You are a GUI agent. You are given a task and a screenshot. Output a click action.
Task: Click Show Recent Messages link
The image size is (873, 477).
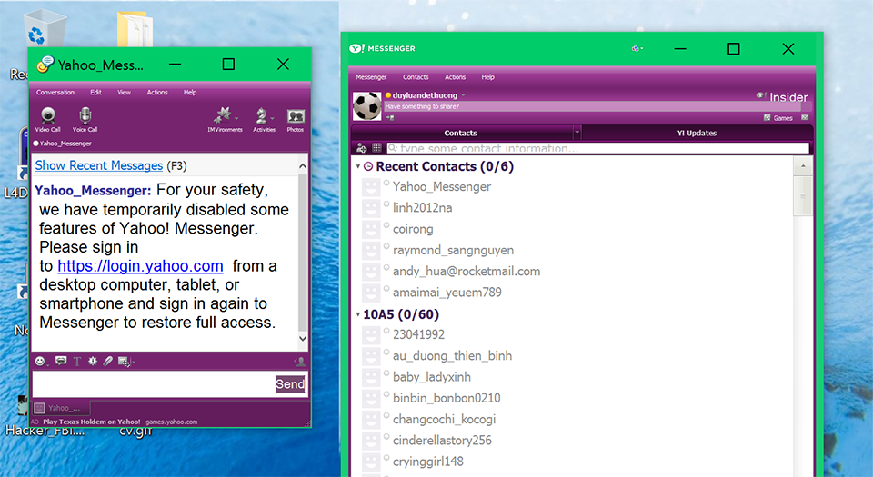click(98, 165)
